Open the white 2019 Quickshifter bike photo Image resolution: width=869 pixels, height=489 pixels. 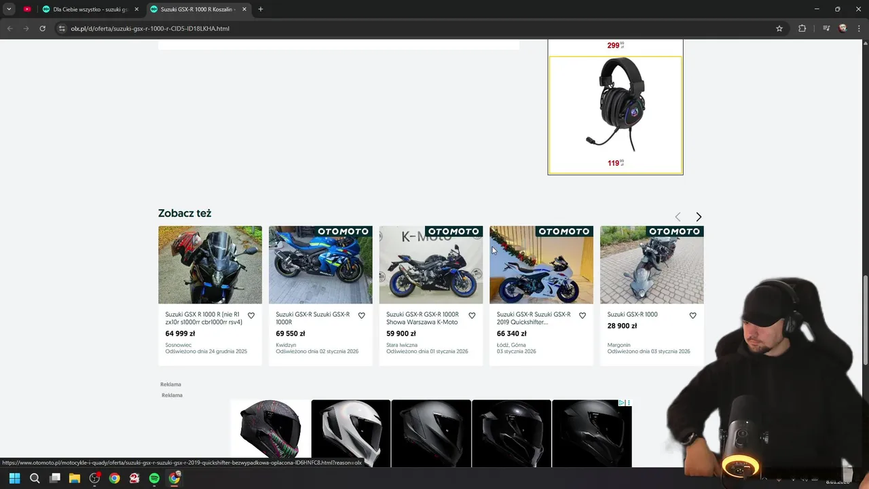click(x=541, y=265)
